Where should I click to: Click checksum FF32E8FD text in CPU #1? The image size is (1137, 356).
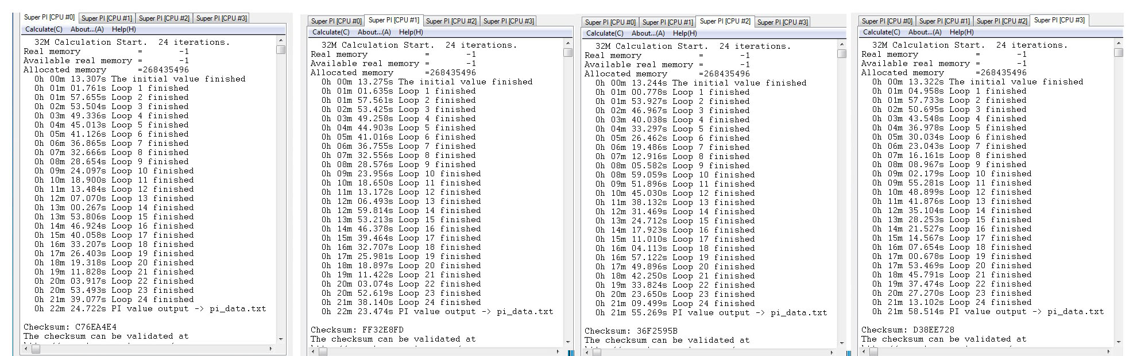pyautogui.click(x=357, y=330)
